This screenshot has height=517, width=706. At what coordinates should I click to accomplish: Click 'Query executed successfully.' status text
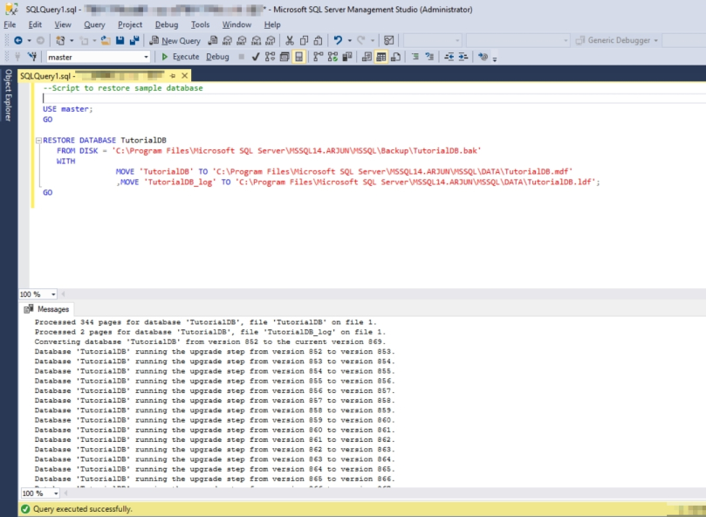(x=83, y=509)
